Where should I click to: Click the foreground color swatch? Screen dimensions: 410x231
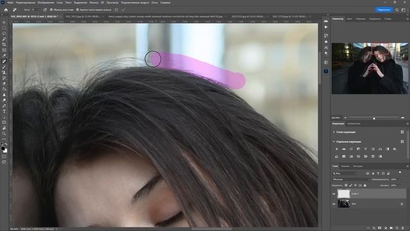click(3, 149)
